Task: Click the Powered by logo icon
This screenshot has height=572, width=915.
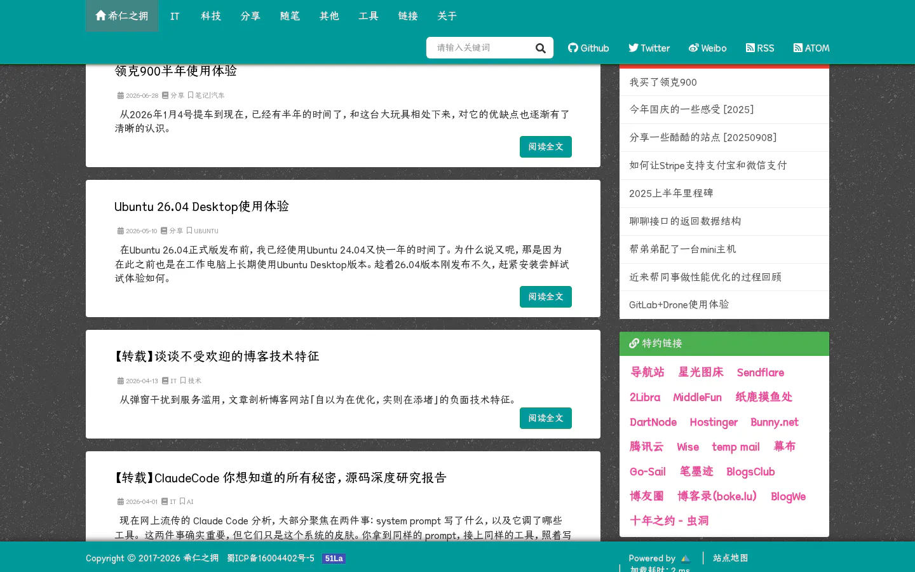Action: point(685,559)
